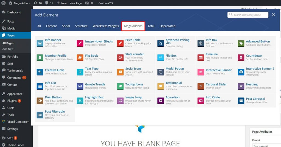Click the Info Box icon
Screen dimensions: 281x147
201,43
